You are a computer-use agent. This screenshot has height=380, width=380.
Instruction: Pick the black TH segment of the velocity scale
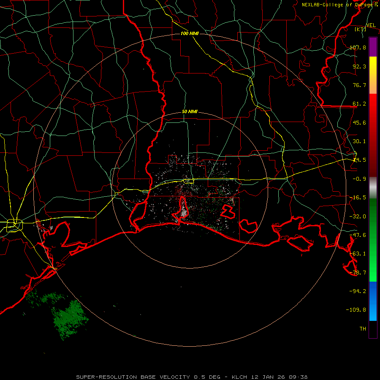point(373,329)
